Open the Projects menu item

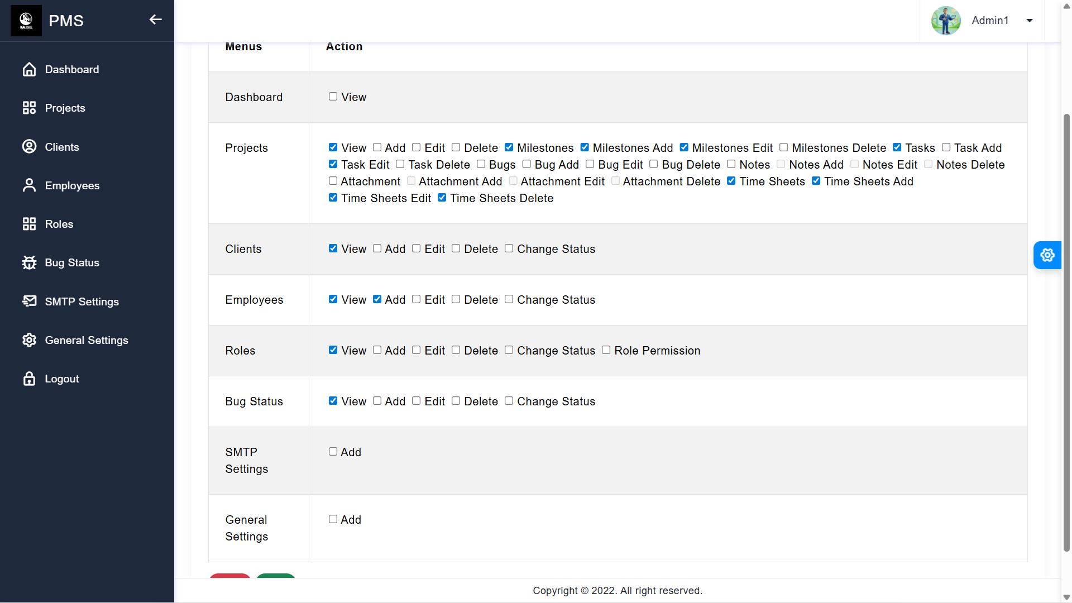(65, 108)
